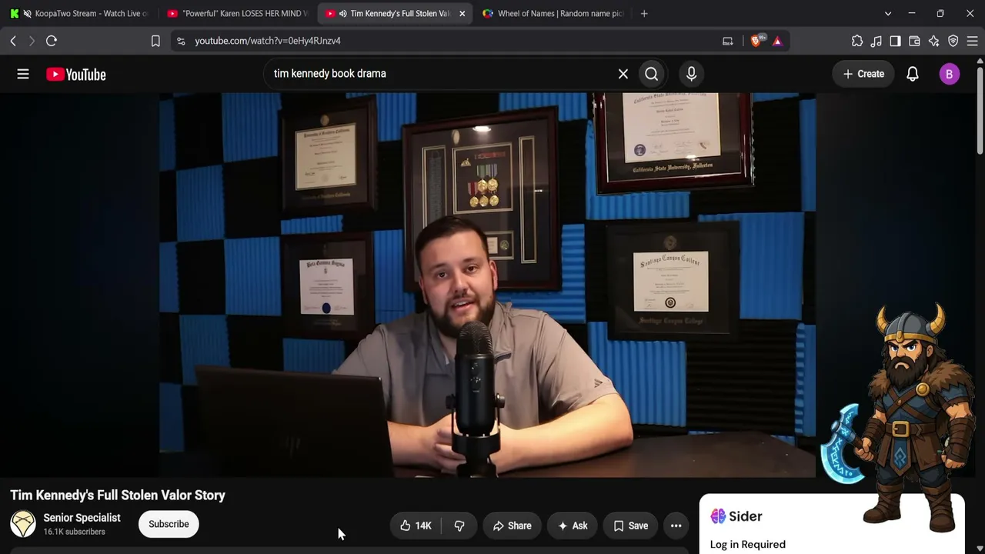Open the YouTube guide hamburger menu

[23, 74]
